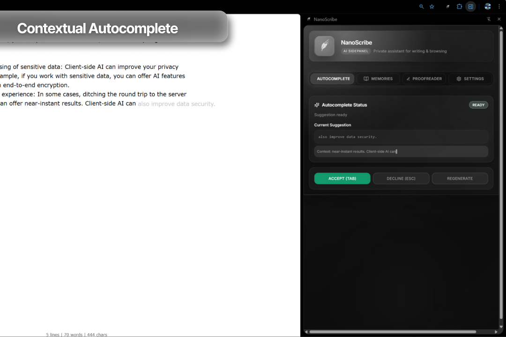Click the grey ghost text 'also improve data security.'

[176, 104]
